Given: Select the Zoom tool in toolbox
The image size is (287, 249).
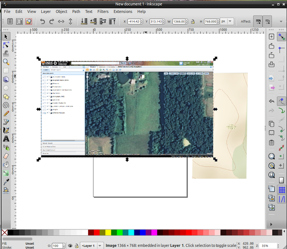Looking at the screenshot, I should click(x=6, y=62).
